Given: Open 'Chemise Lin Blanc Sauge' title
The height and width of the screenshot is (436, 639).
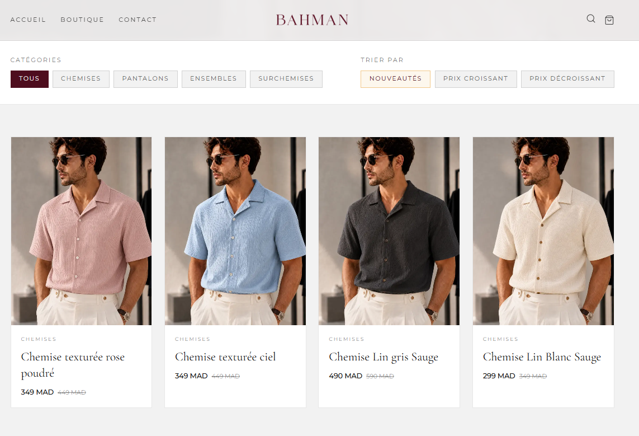Looking at the screenshot, I should 542,357.
